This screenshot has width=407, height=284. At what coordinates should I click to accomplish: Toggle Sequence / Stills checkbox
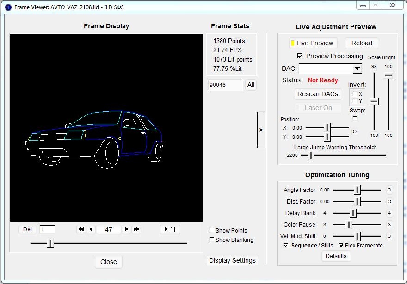(285, 245)
